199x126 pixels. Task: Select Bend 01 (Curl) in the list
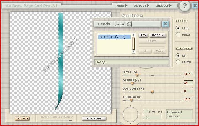tap(114, 37)
